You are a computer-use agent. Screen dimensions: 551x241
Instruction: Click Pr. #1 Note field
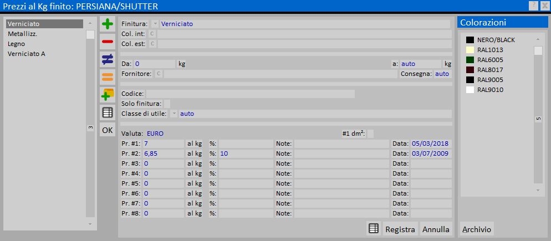(341, 143)
